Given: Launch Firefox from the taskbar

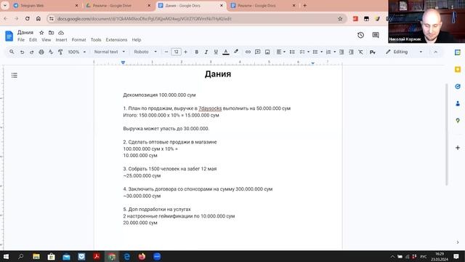Looking at the screenshot, I should (x=142, y=256).
